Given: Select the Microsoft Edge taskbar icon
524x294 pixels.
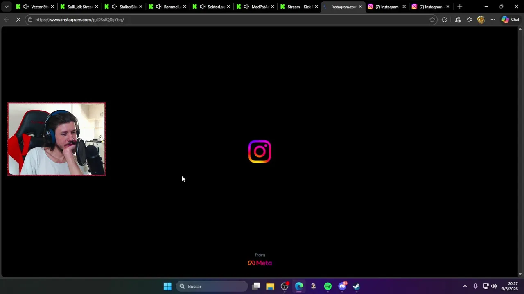Looking at the screenshot, I should click(x=299, y=286).
